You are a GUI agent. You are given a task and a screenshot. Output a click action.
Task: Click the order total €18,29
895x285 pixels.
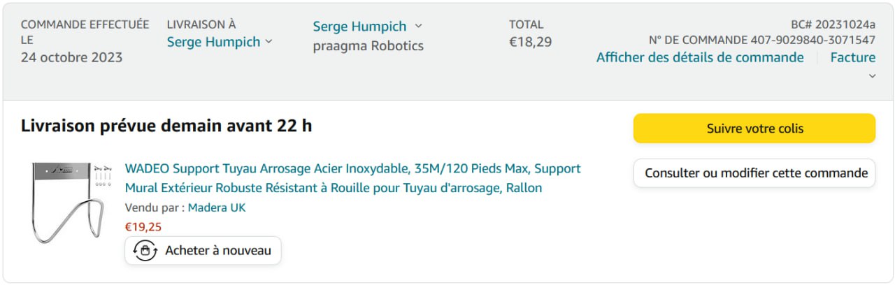530,42
